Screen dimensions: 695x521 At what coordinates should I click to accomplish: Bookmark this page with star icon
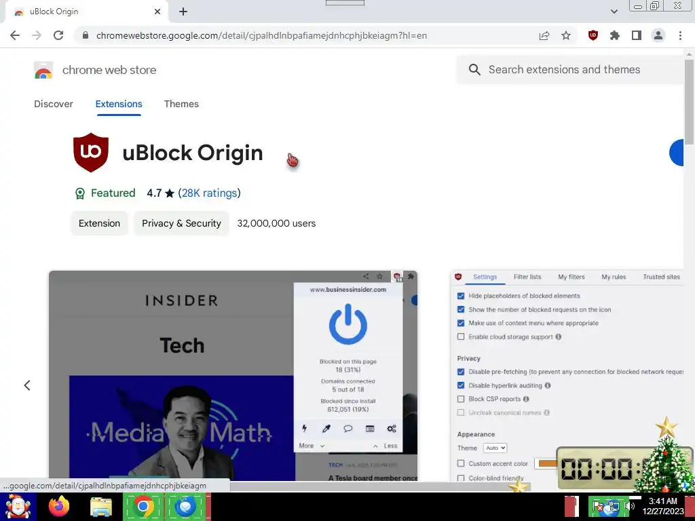566,35
